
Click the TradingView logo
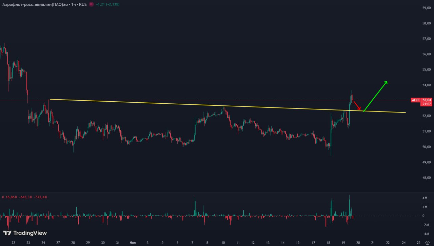tap(25, 233)
